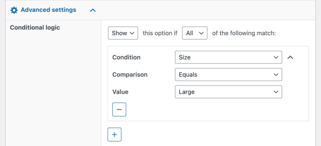Viewport: 321px width, 146px height.
Task: Collapse the condition rule with the chevron
Action: [x=290, y=58]
